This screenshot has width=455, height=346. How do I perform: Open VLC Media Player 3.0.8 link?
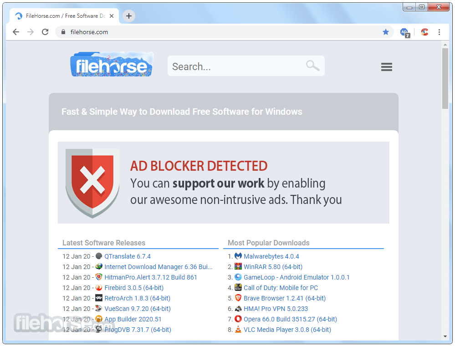coord(287,330)
